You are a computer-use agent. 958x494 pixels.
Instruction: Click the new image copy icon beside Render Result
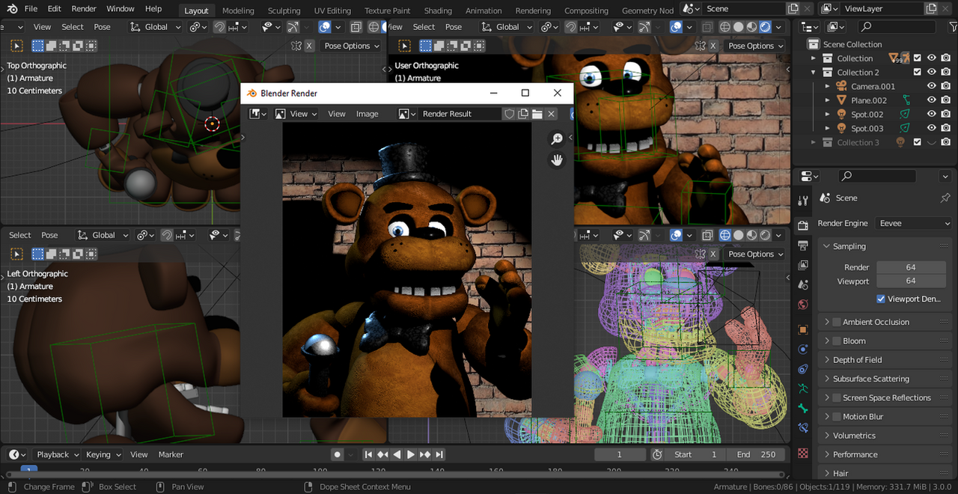click(523, 114)
